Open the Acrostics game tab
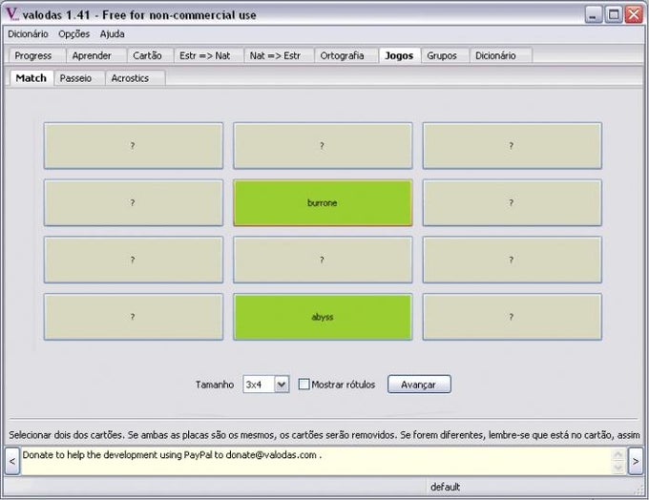 click(135, 78)
